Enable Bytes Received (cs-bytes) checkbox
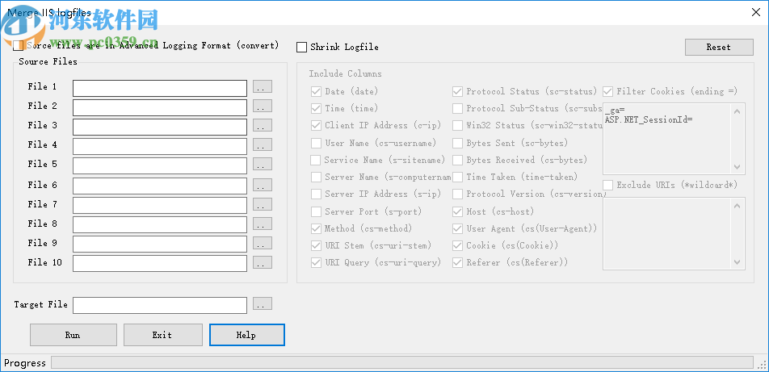769x372 pixels. coord(457,161)
